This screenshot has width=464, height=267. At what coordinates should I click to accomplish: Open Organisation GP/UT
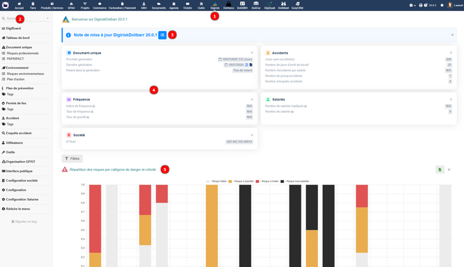tap(19, 162)
